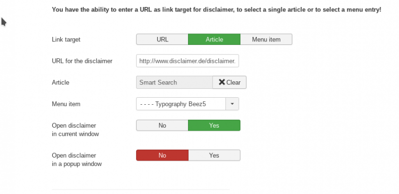Switch Link target to Menu item option
399x194 pixels.
point(266,39)
